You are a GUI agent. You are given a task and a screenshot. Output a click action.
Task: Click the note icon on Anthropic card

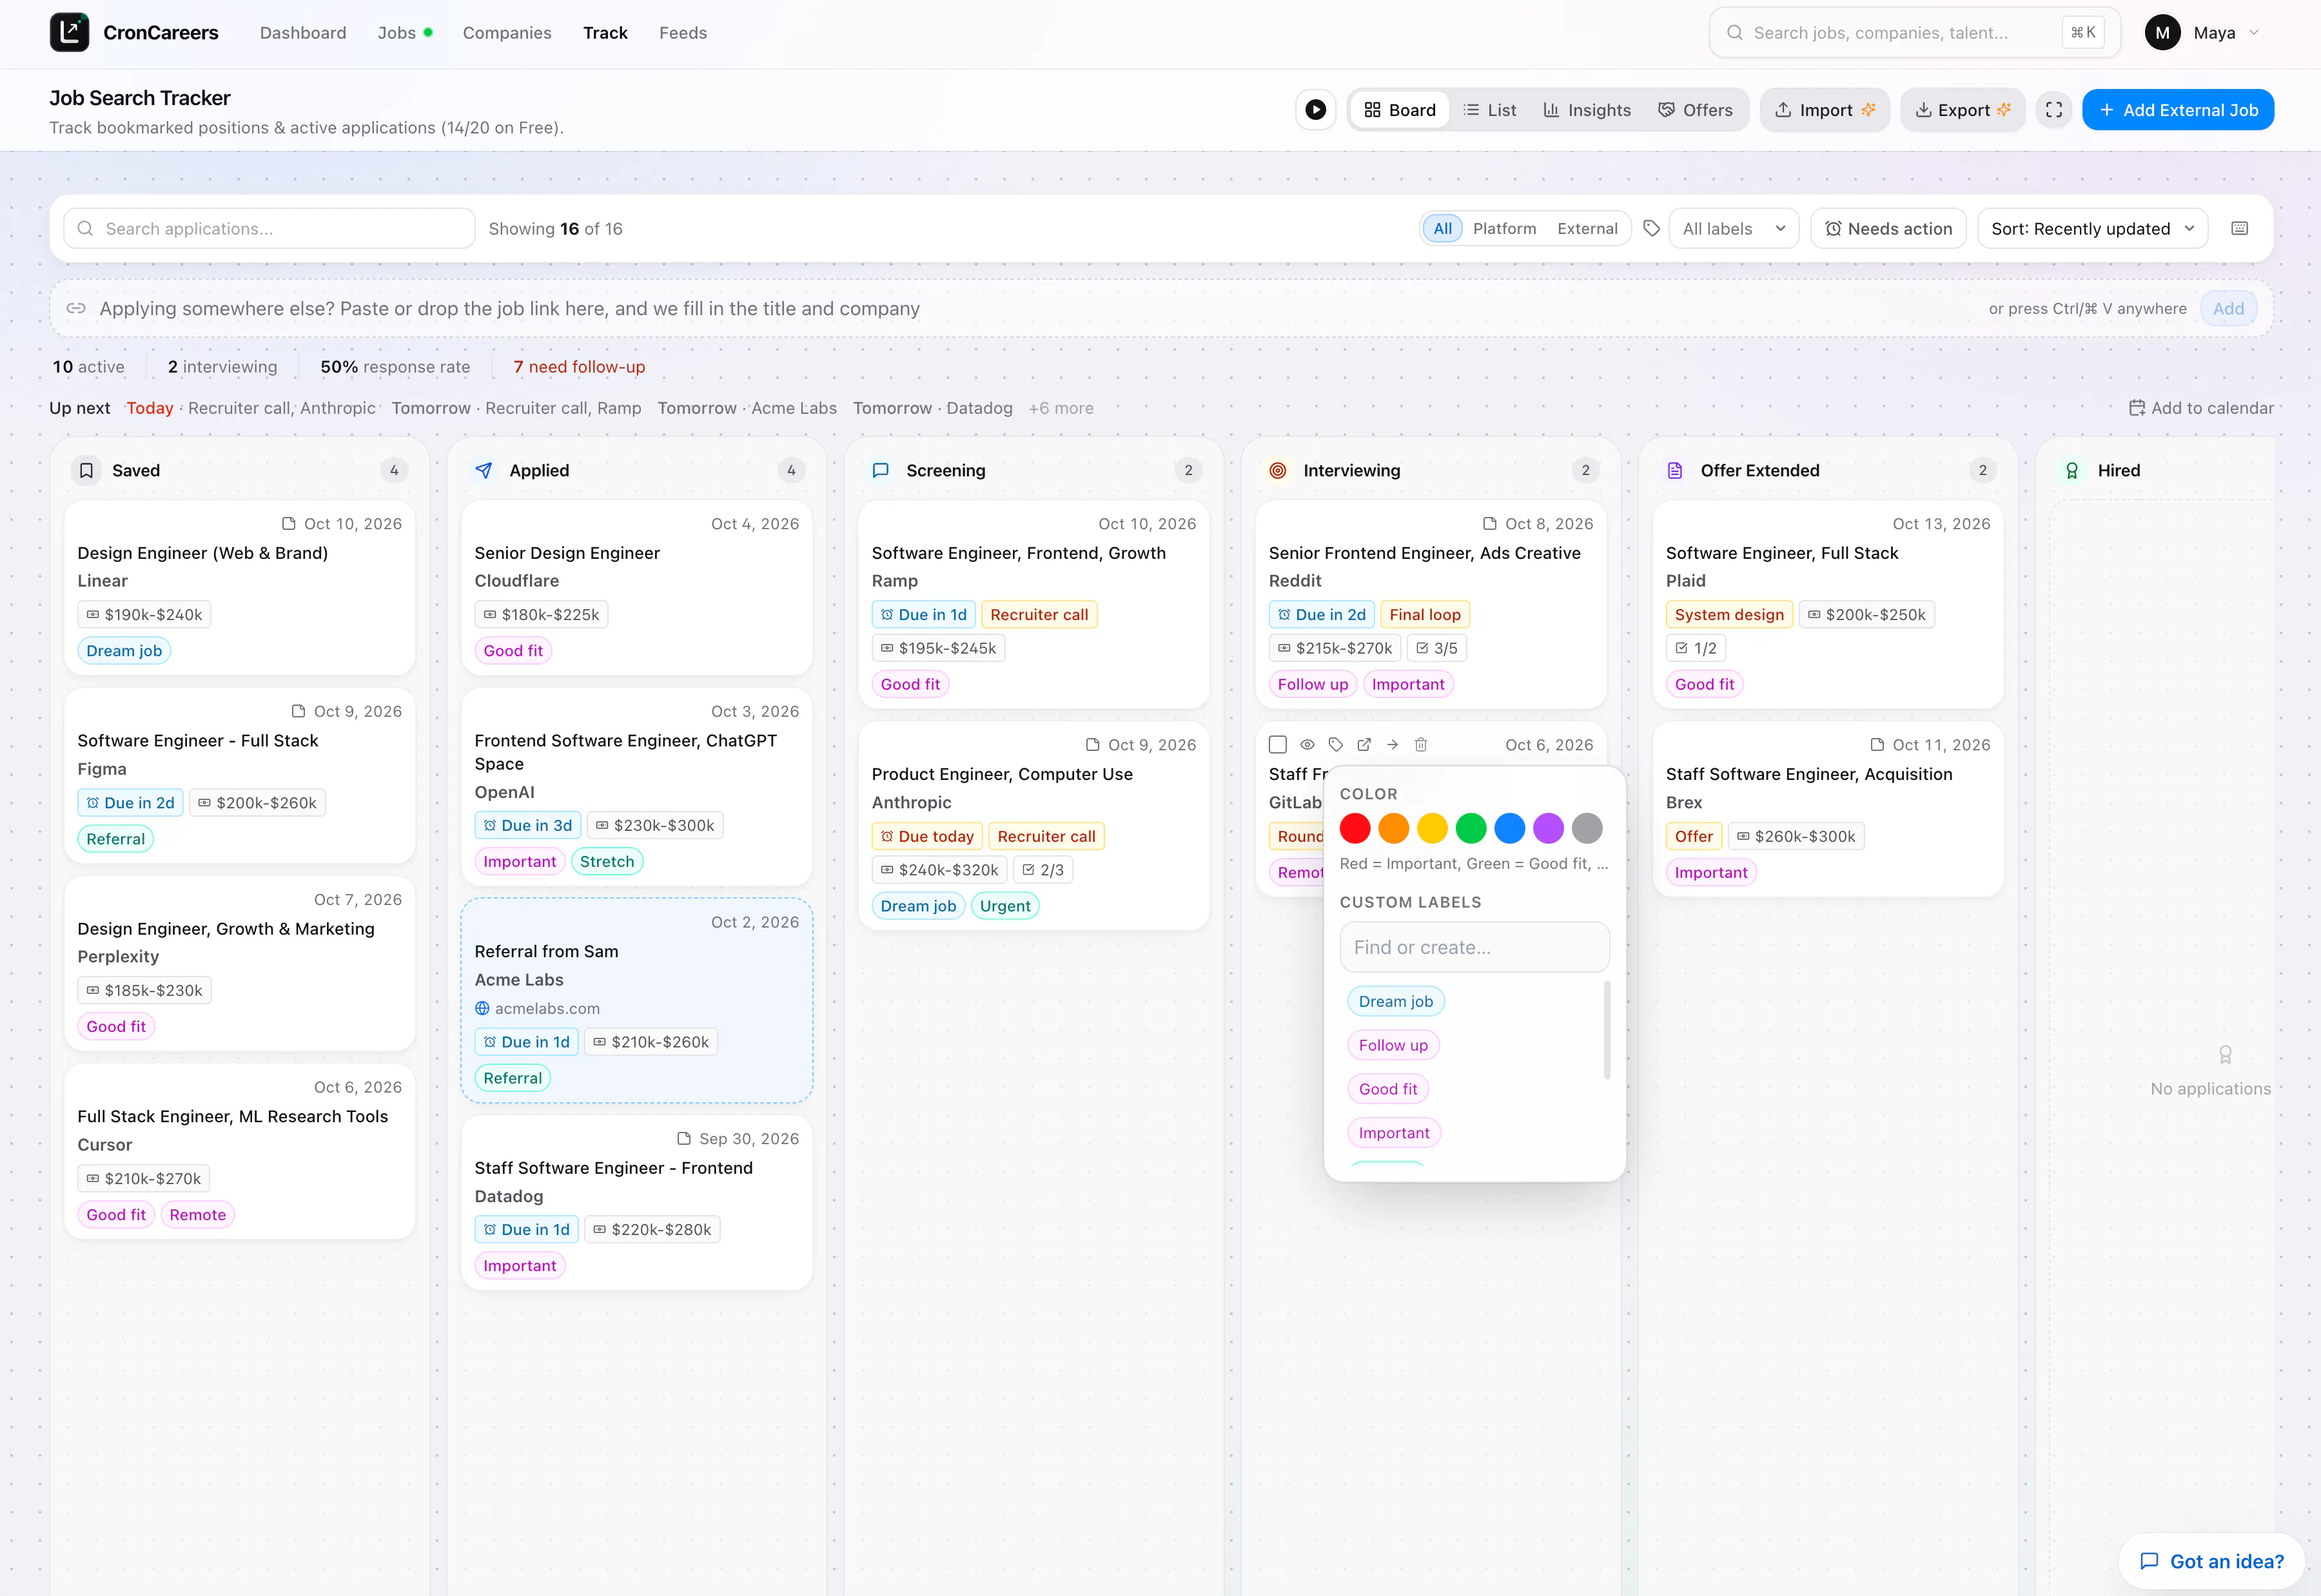click(x=1093, y=745)
